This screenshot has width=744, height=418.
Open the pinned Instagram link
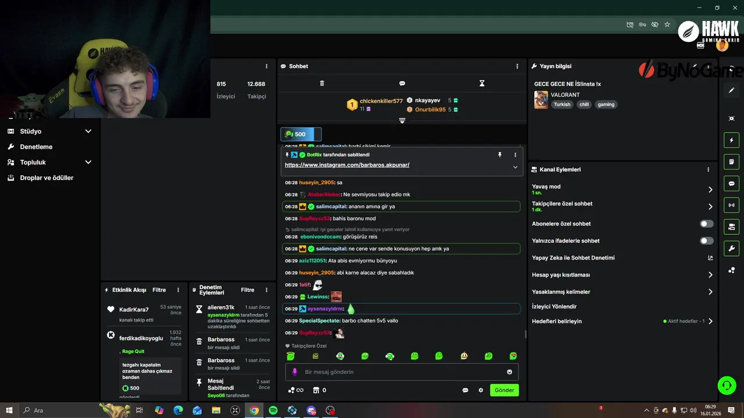coord(347,165)
